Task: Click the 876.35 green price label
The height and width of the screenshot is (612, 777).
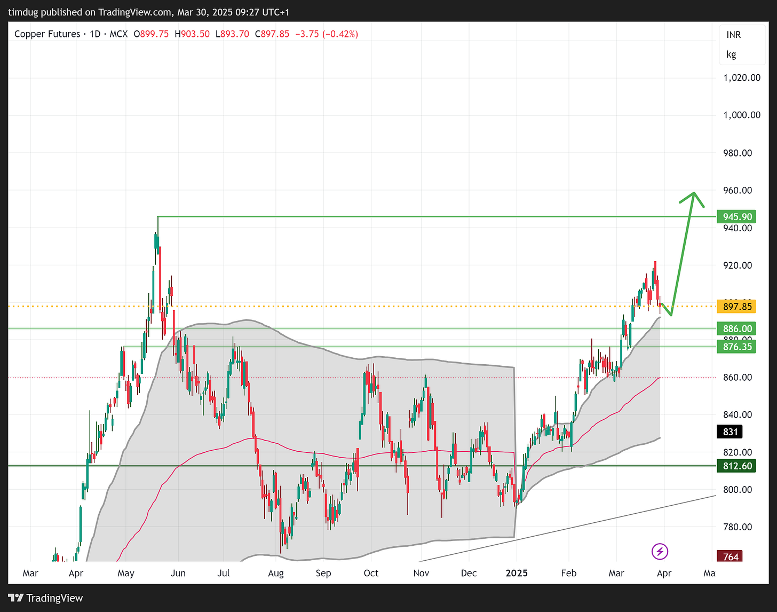Action: 738,347
